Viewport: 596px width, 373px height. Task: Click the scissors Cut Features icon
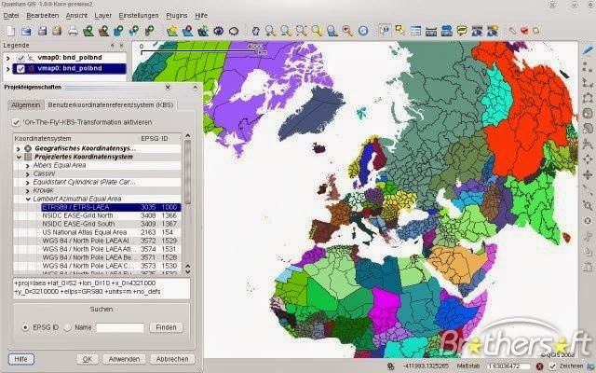(x=588, y=238)
